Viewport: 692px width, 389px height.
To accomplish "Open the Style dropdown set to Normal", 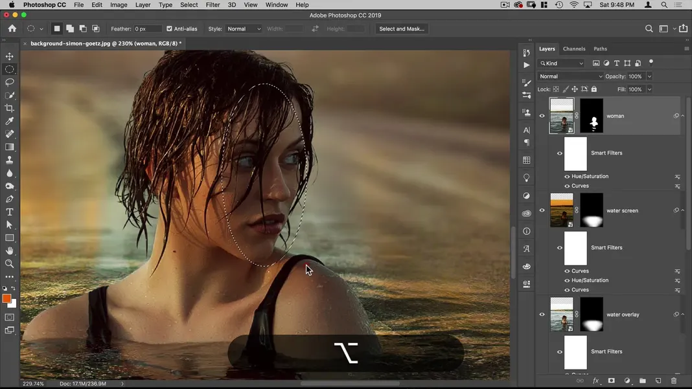I will click(244, 28).
